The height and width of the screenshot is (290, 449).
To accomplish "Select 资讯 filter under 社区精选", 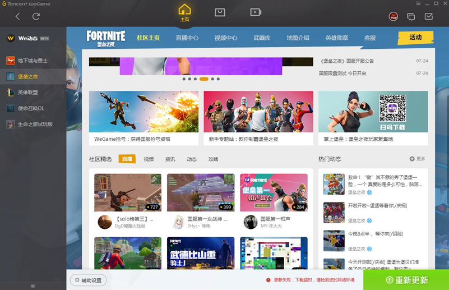I will coord(170,159).
